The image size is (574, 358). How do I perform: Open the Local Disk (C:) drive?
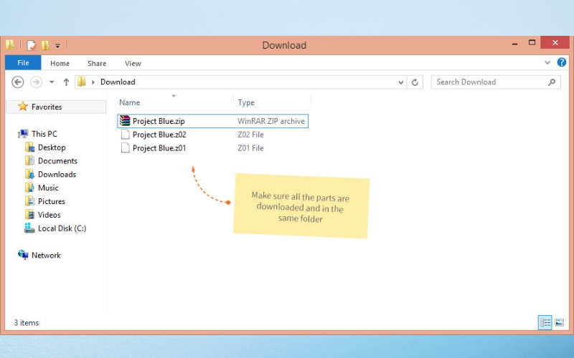pyautogui.click(x=62, y=228)
